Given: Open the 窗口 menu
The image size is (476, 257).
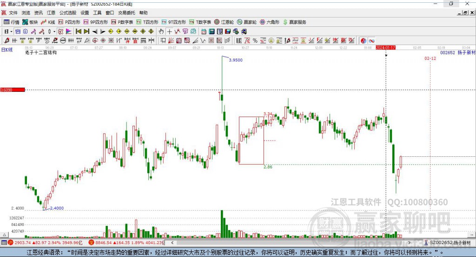Looking at the screenshot, I should pos(110,13).
